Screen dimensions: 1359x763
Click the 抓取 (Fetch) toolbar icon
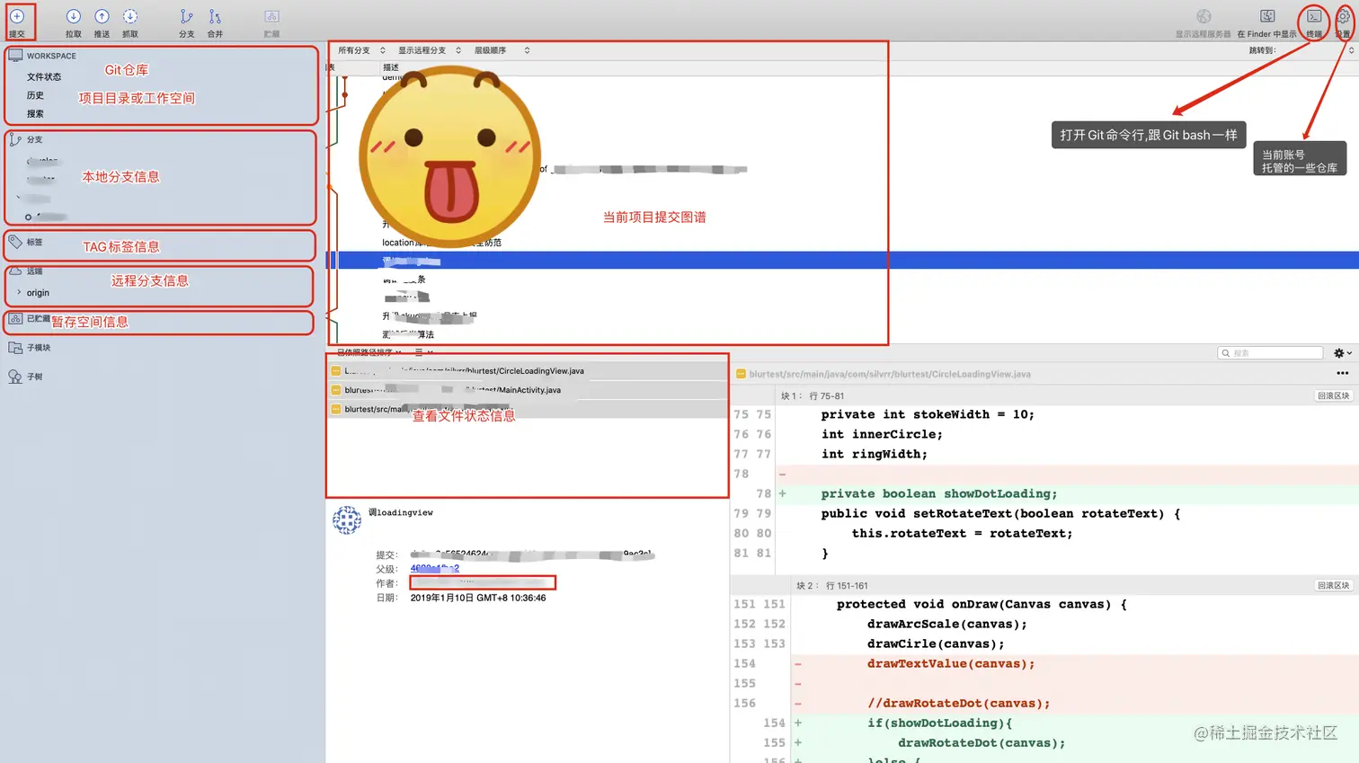[130, 17]
